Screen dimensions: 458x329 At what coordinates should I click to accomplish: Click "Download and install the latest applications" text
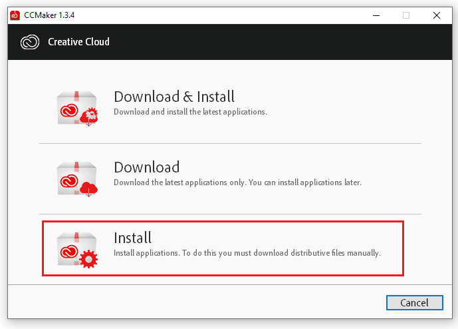[x=190, y=112]
